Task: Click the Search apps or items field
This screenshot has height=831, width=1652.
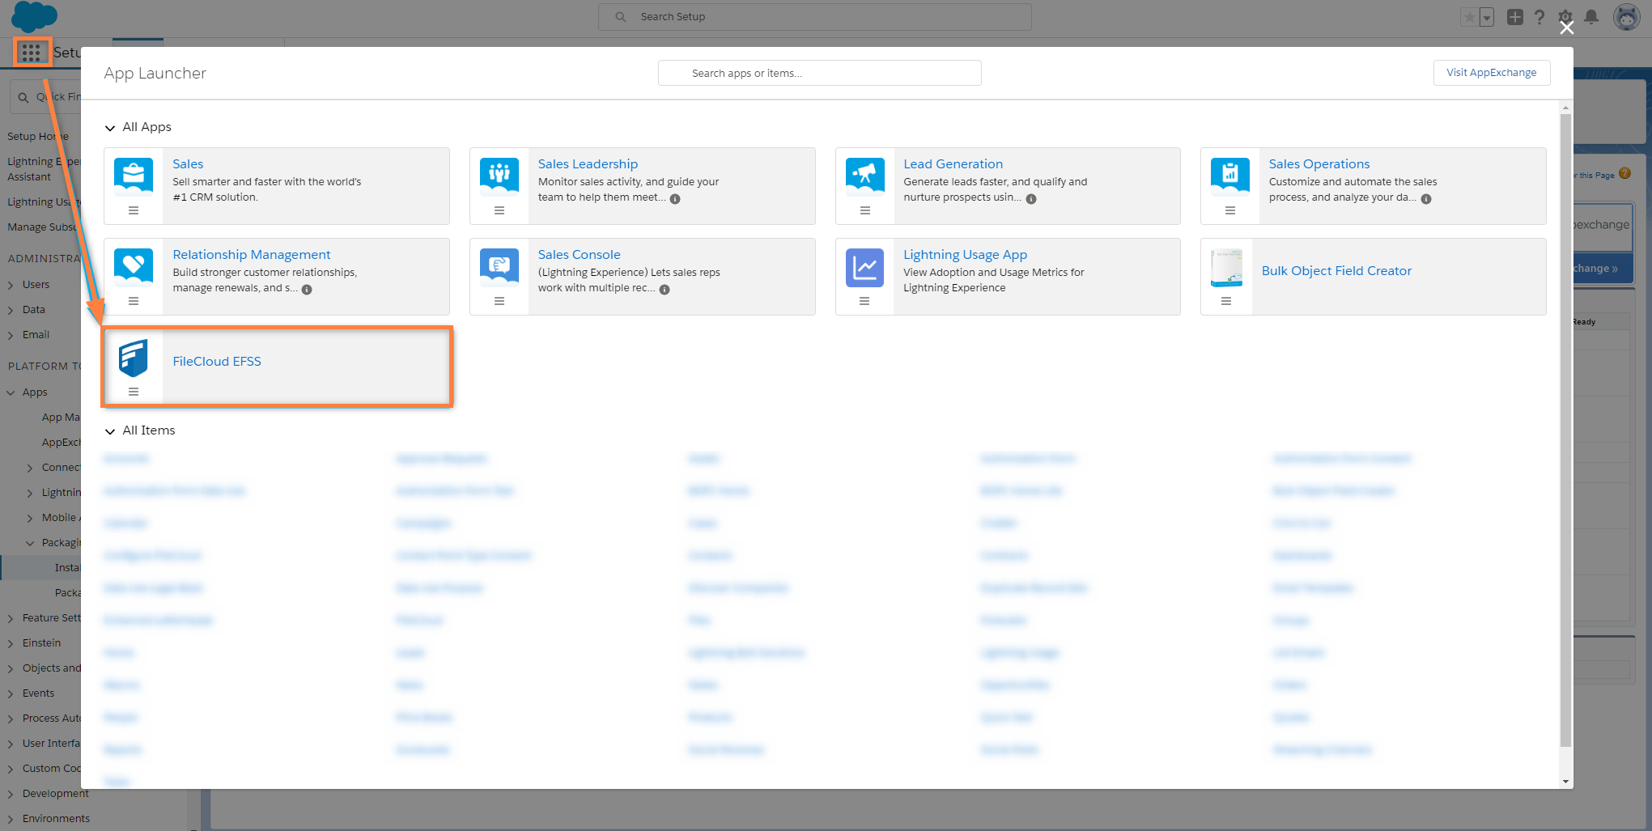Action: 819,73
